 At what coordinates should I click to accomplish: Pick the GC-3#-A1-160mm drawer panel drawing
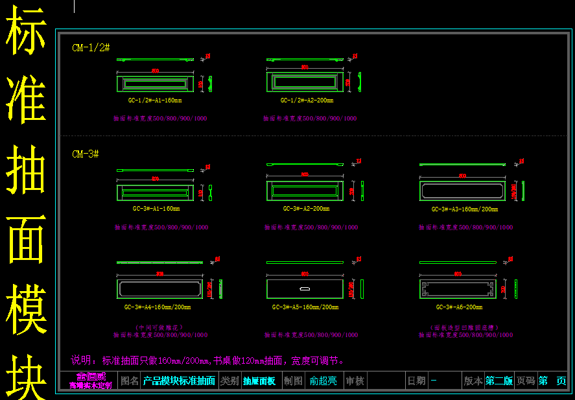tap(155, 193)
